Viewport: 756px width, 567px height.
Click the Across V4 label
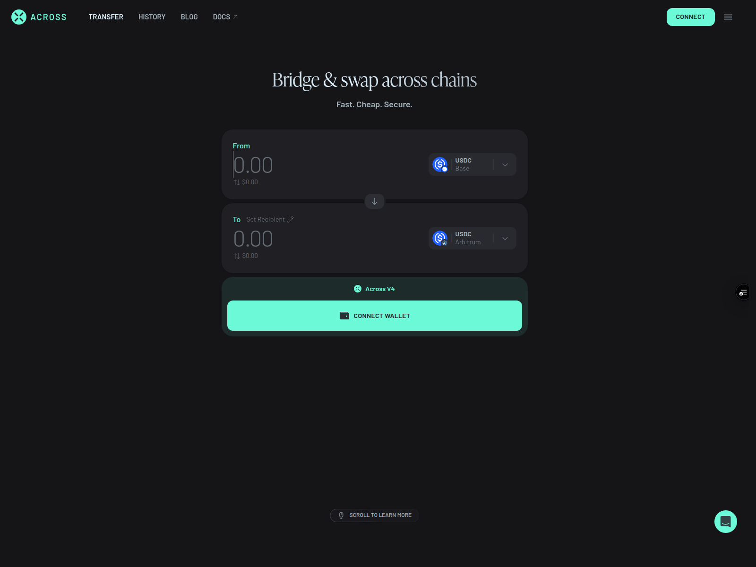[380, 289]
